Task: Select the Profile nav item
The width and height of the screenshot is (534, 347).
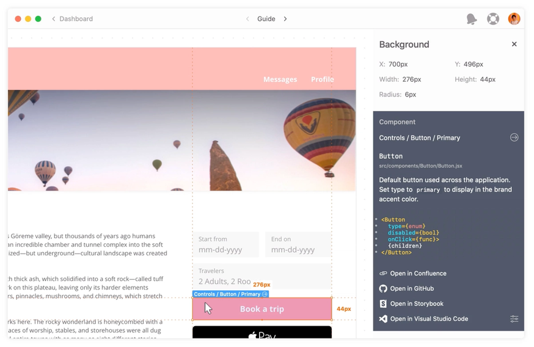Action: (322, 79)
